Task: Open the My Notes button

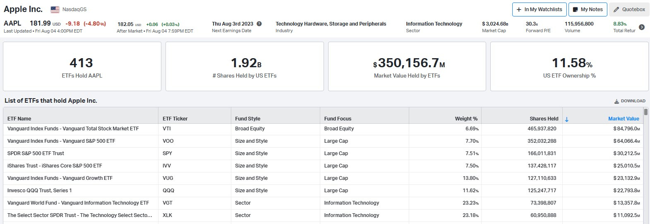Action: [x=588, y=9]
